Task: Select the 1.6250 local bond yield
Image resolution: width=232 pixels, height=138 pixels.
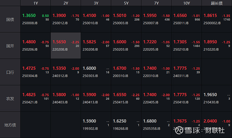Action: click(119, 121)
